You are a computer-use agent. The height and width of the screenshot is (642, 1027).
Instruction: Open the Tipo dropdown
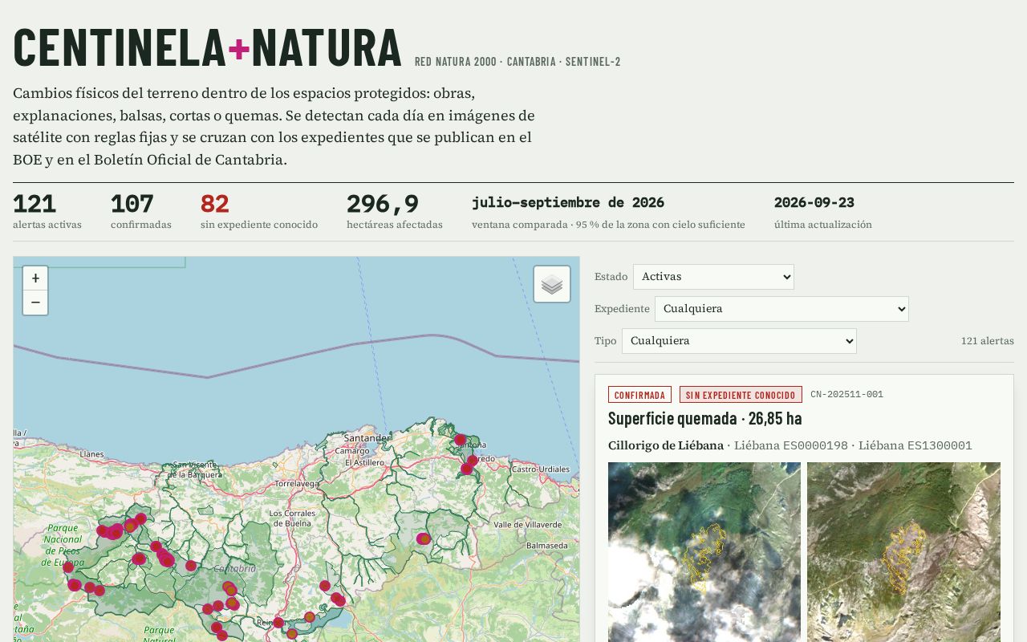[739, 341]
